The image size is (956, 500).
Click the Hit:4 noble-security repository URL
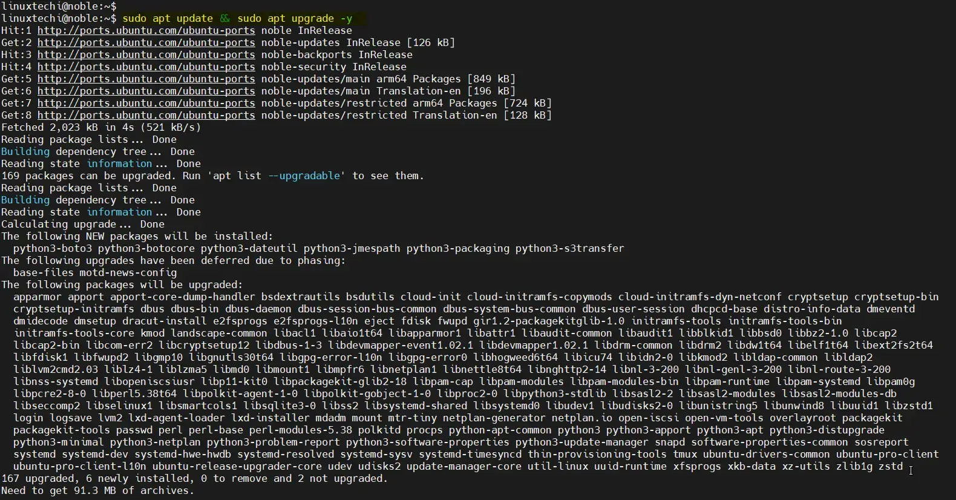pyautogui.click(x=146, y=67)
